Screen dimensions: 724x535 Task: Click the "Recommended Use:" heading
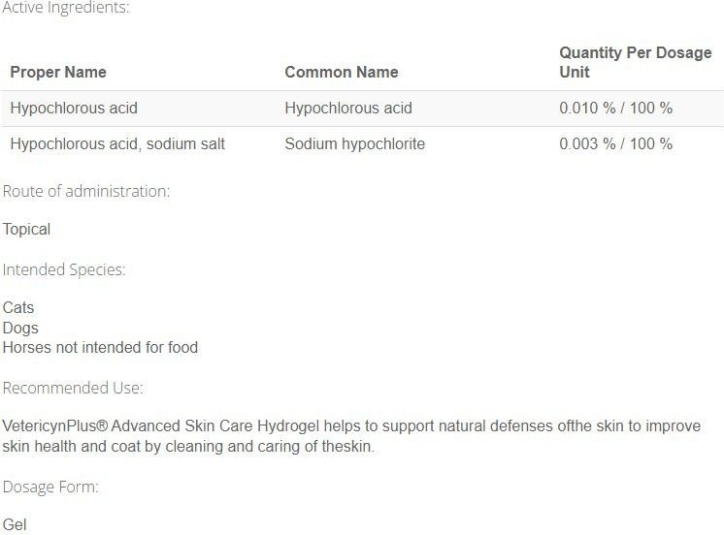pyautogui.click(x=73, y=388)
